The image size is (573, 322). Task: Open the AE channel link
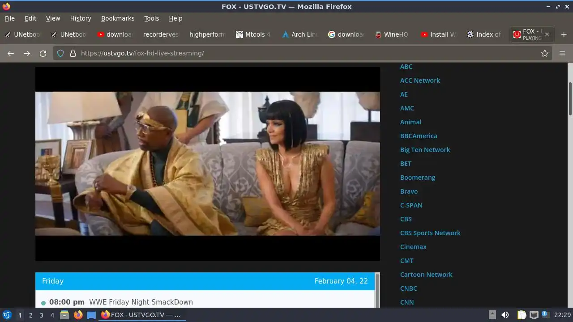tap(404, 94)
